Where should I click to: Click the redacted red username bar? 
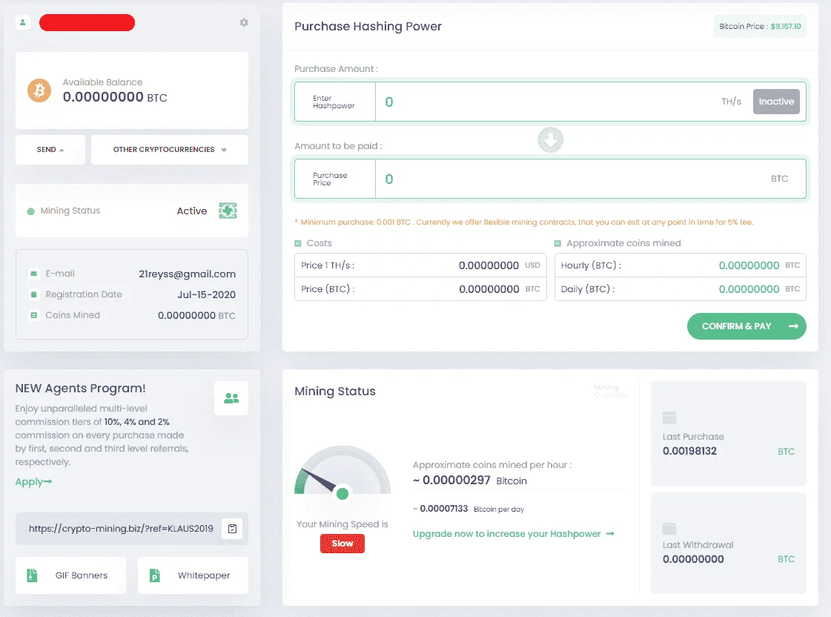(x=87, y=22)
